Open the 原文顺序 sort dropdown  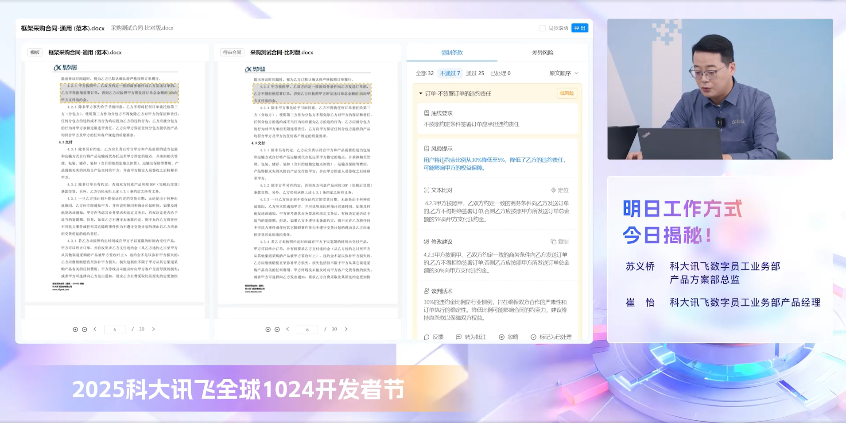pyautogui.click(x=563, y=73)
